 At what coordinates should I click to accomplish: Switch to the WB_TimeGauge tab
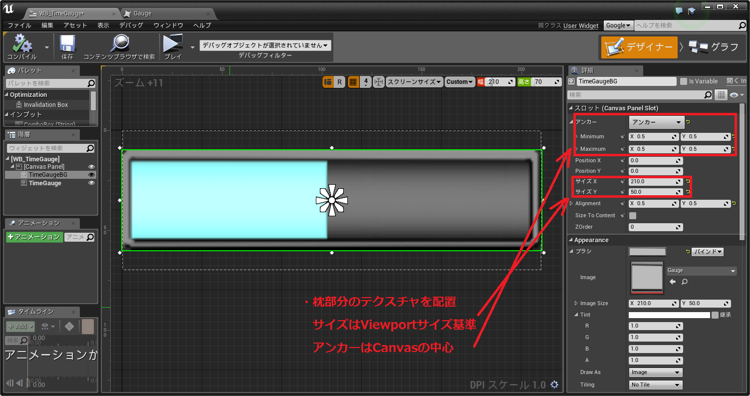[72, 13]
